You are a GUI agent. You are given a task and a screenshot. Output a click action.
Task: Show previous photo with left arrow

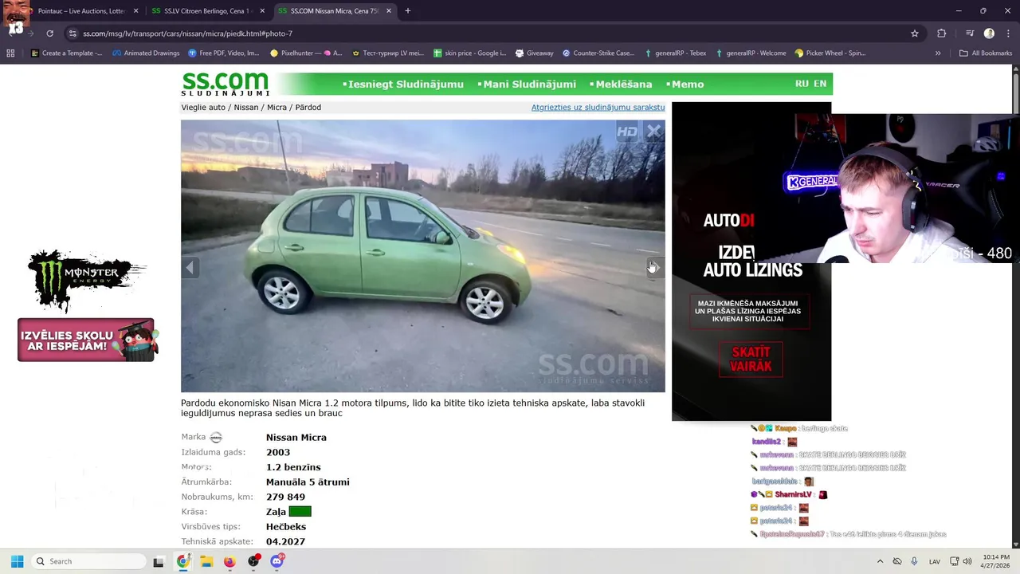coord(190,268)
